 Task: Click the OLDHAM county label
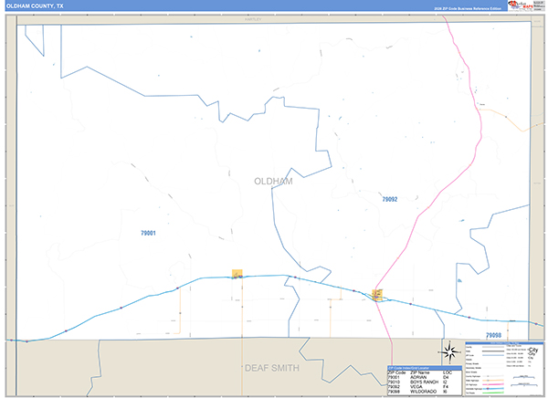(273, 182)
